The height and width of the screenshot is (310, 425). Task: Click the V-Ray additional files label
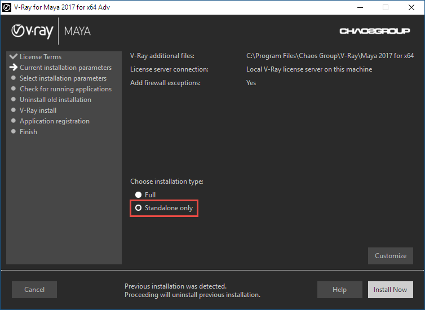[x=162, y=56]
